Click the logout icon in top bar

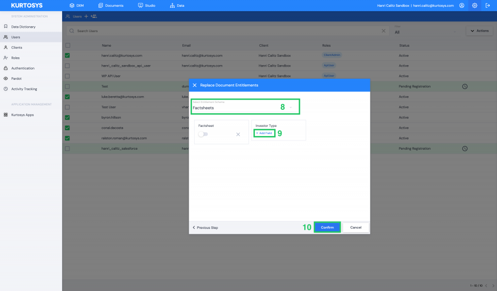[x=488, y=5]
